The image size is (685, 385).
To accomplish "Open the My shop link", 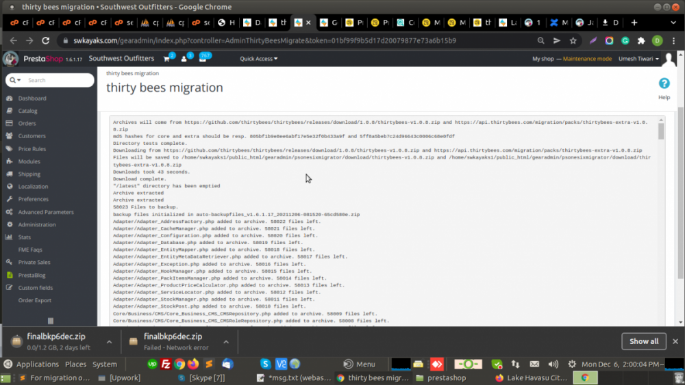I will [543, 59].
